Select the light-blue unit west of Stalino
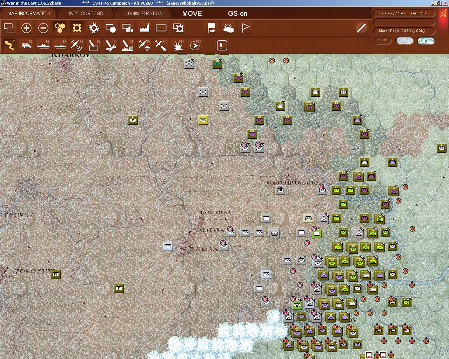Image resolution: width=449 pixels, height=359 pixels. (x=168, y=246)
